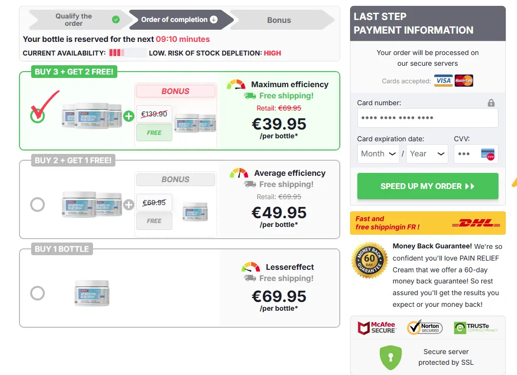
Task: Click the lock icon in card number field
Action: point(491,103)
